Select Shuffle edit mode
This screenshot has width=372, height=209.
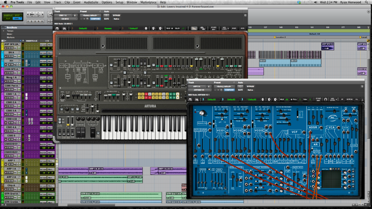(x=8, y=15)
